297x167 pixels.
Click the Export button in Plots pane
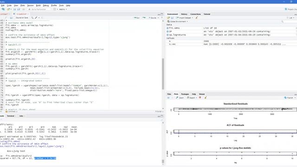point(191,98)
